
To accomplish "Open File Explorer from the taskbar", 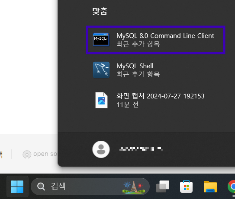I will click(210, 186).
